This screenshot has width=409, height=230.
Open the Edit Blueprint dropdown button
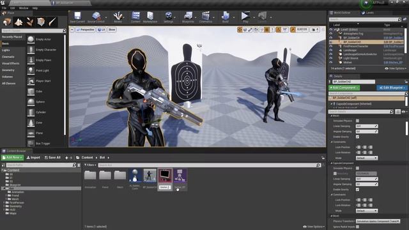pyautogui.click(x=392, y=88)
